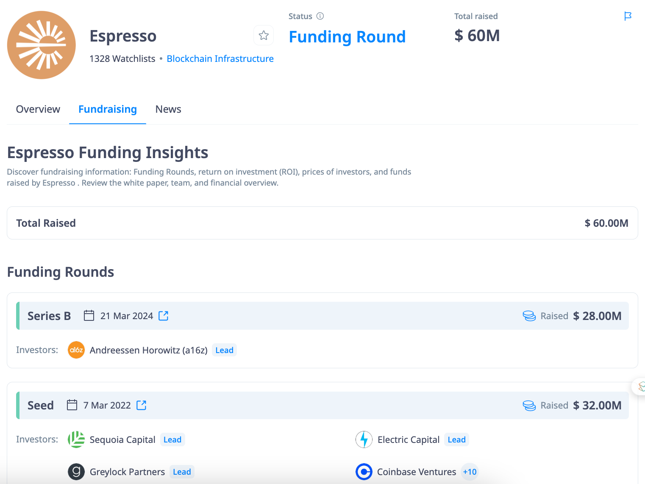Click the Series B calendar icon
The image size is (645, 484).
coord(89,316)
